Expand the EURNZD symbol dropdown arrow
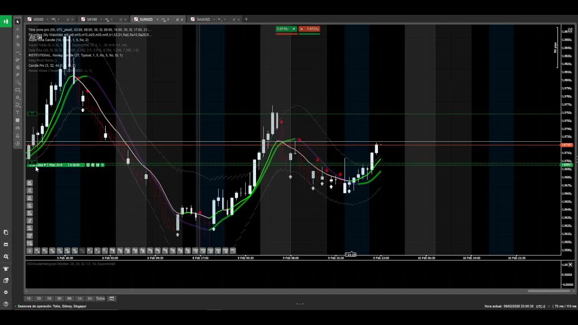 pos(157,19)
